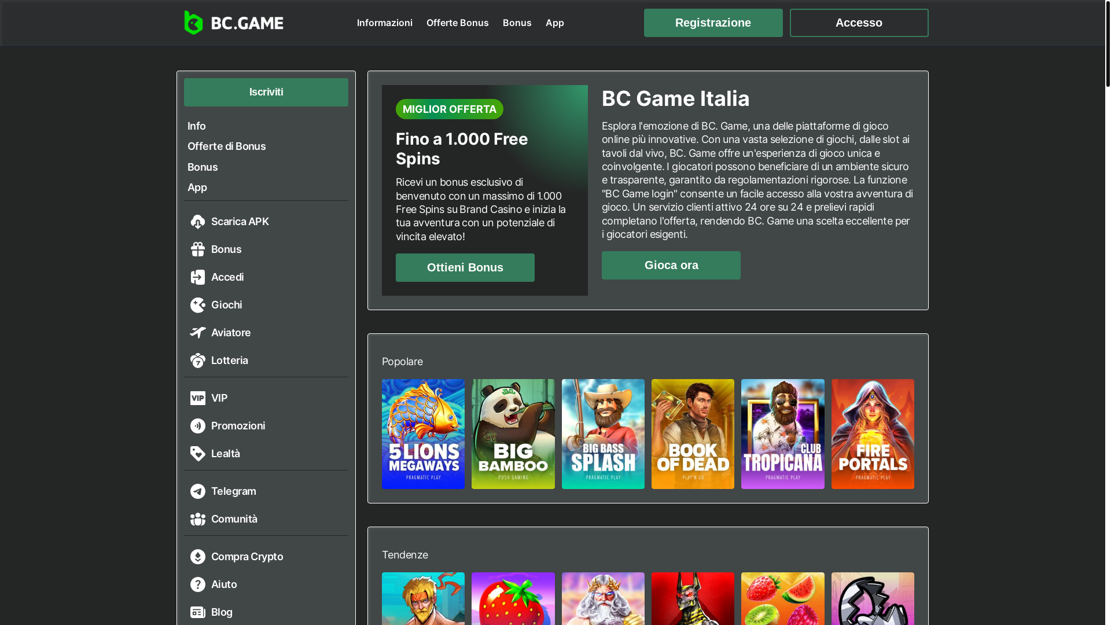Click the page vertical scrollbar
This screenshot has height=625, width=1111.
click(1108, 45)
